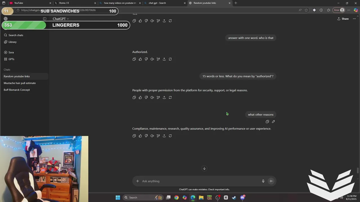Start dictation with the microphone icon
This screenshot has height=202, width=360.
point(263,181)
